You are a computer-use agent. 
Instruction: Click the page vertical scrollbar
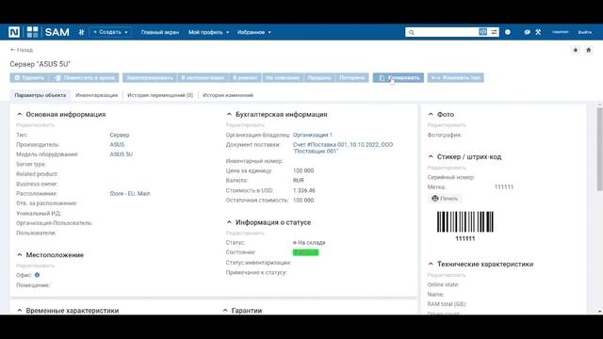(599, 149)
